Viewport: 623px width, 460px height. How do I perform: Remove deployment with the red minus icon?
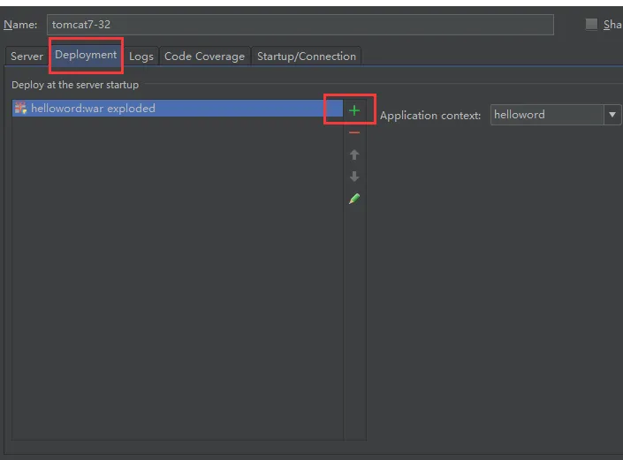[x=354, y=132]
